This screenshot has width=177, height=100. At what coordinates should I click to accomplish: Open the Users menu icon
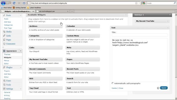point(4,81)
